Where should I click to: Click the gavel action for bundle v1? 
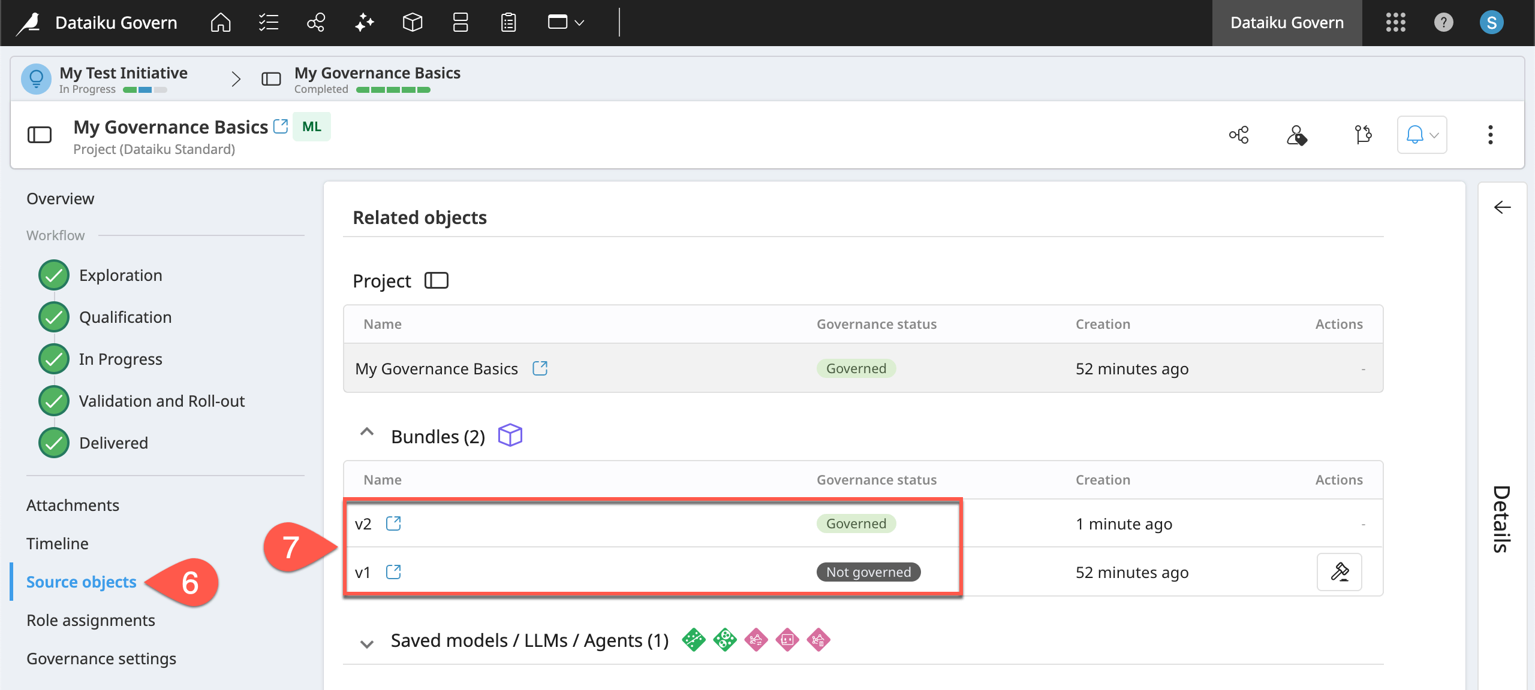click(1340, 572)
